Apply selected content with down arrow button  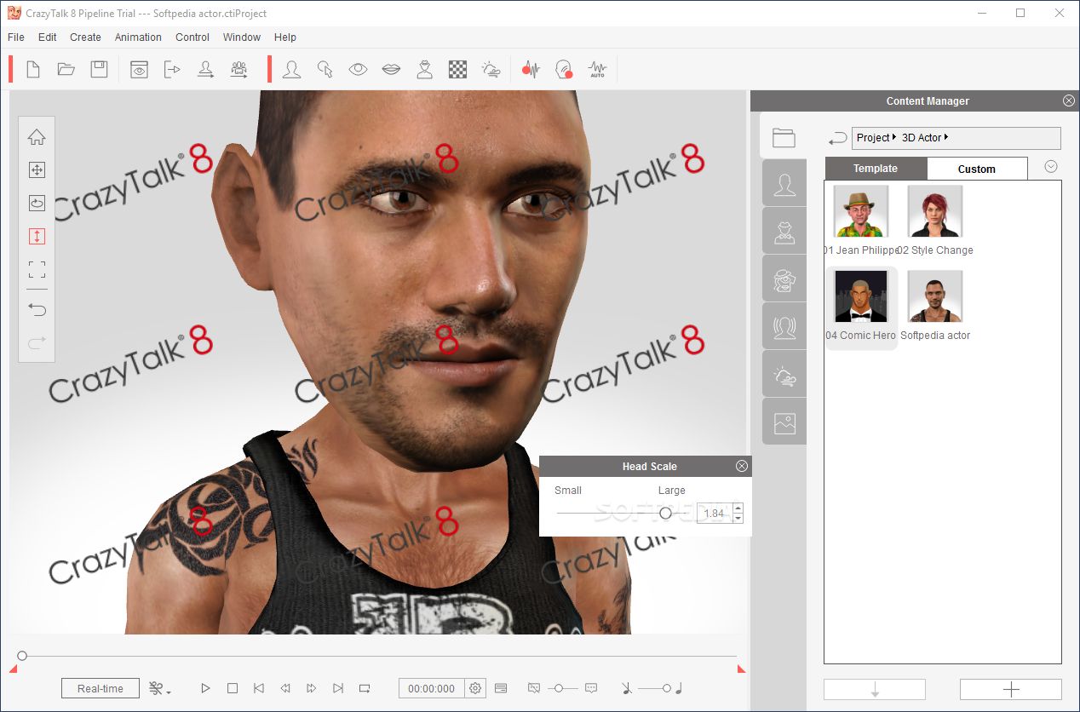click(875, 689)
